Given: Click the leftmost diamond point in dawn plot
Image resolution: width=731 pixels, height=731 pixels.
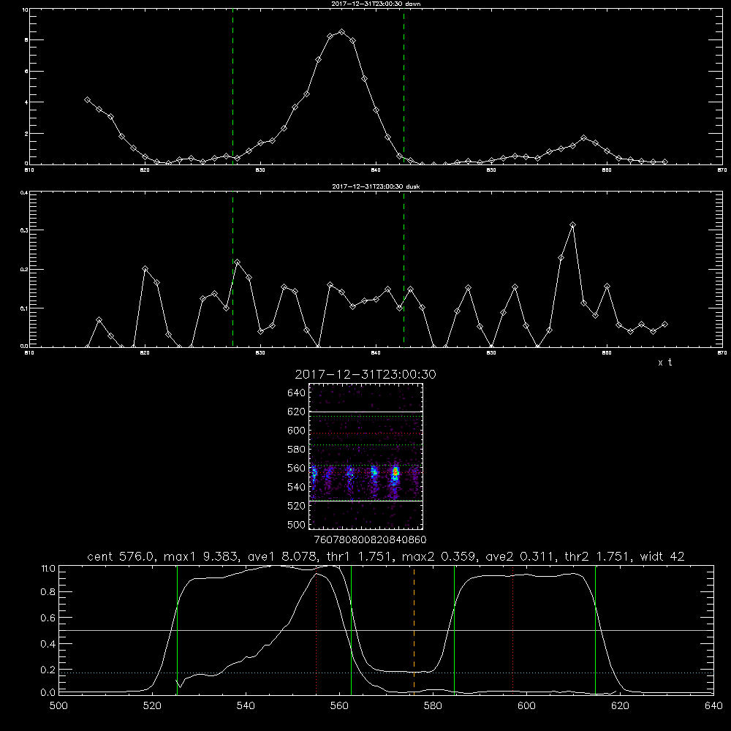Looking at the screenshot, I should (x=87, y=99).
